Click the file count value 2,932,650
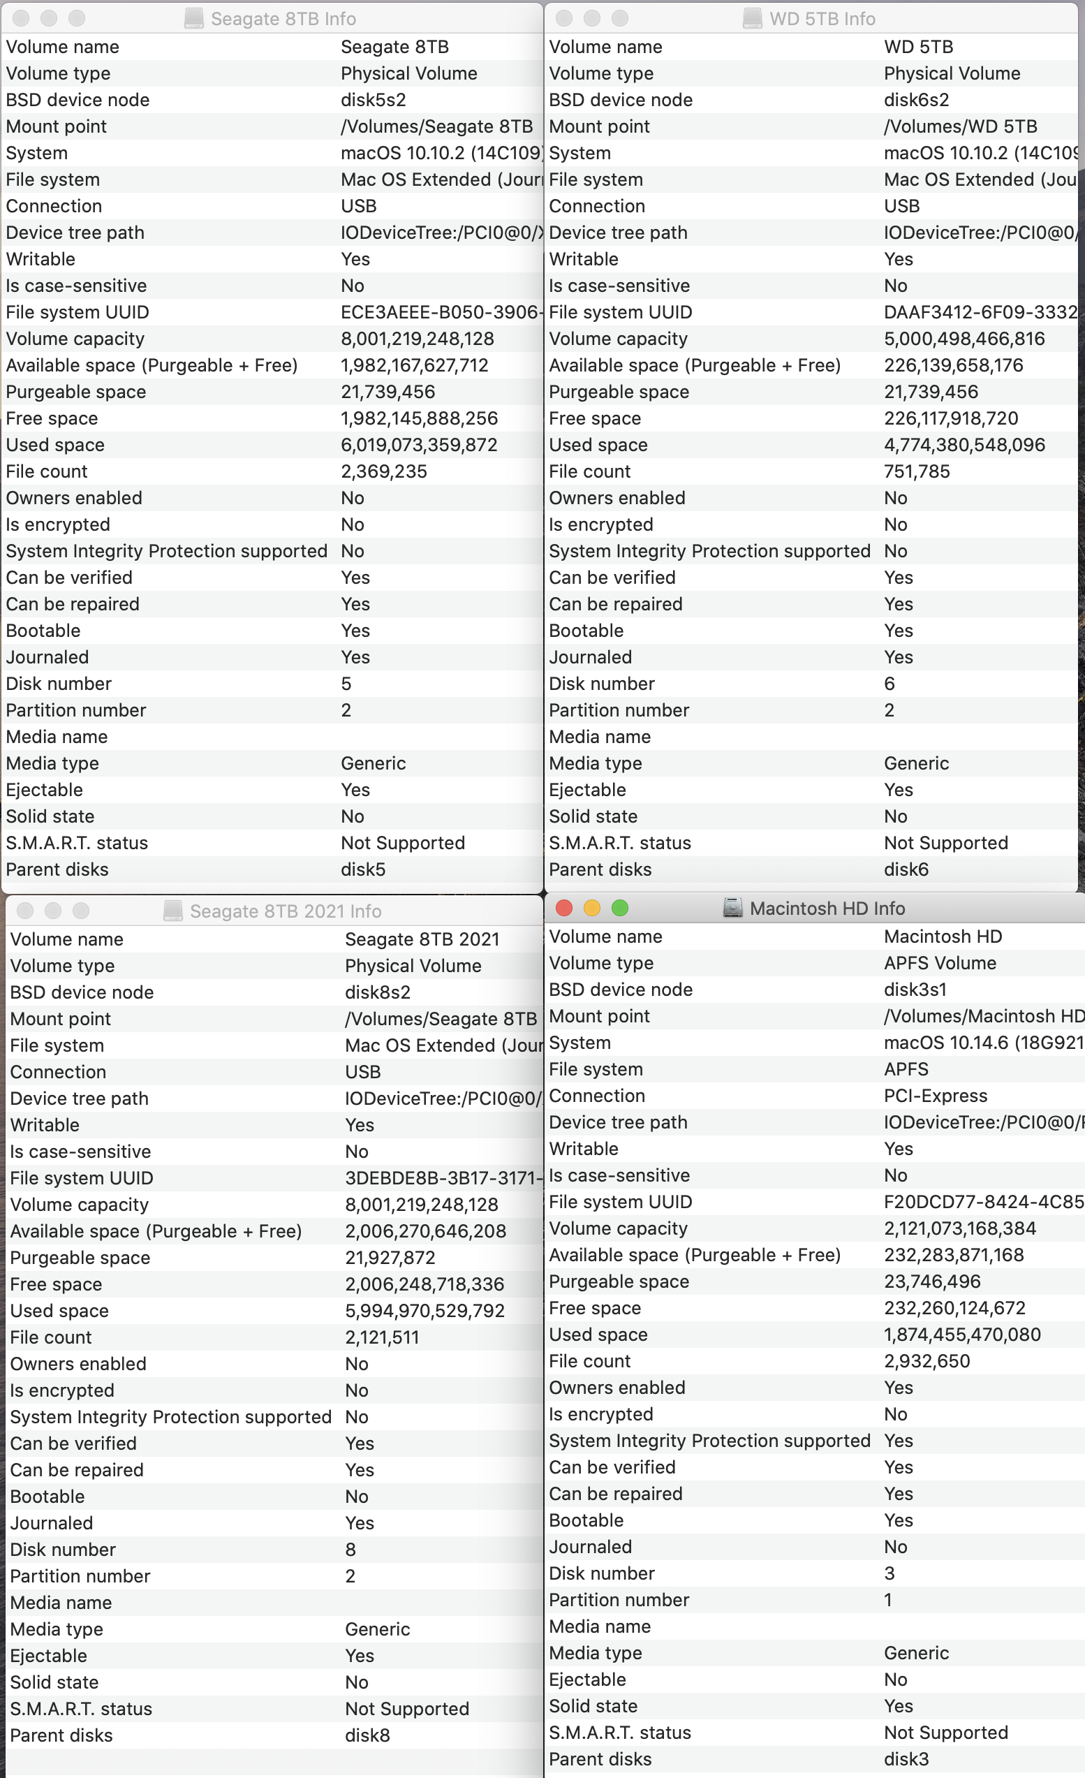The width and height of the screenshot is (1085, 1778). click(x=927, y=1361)
